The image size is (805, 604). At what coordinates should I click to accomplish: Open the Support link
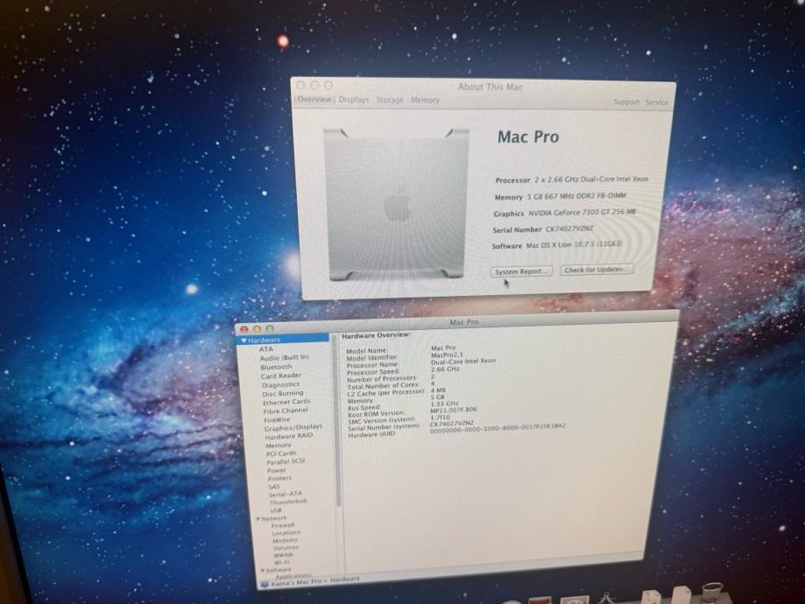pyautogui.click(x=626, y=102)
